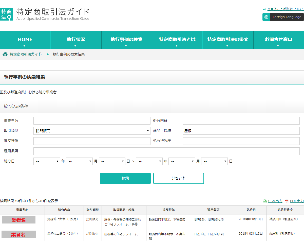Click the 事業者名 column header
The image size is (304, 241).
pyautogui.click(x=22, y=210)
